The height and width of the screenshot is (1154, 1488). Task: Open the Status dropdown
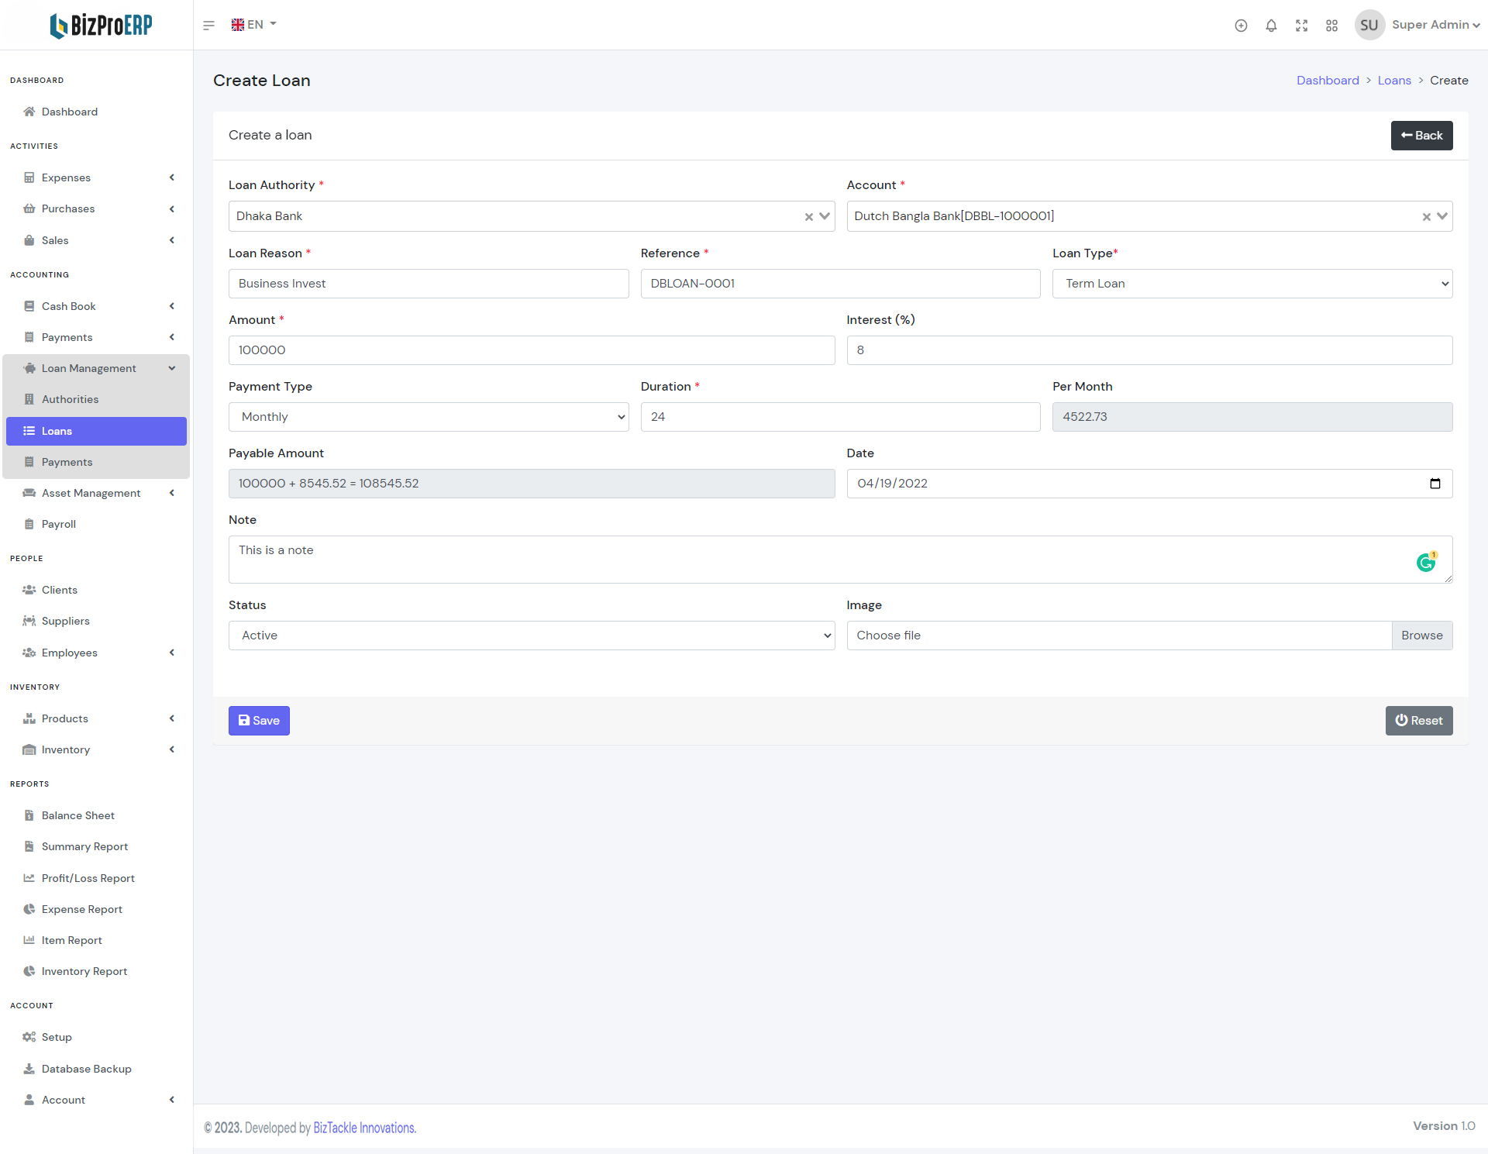(531, 636)
